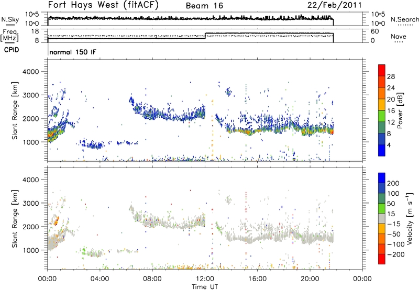Image resolution: width=419 pixels, height=290 pixels.
Task: Pick the gray segment of Velocity color bar
Action: click(x=382, y=218)
